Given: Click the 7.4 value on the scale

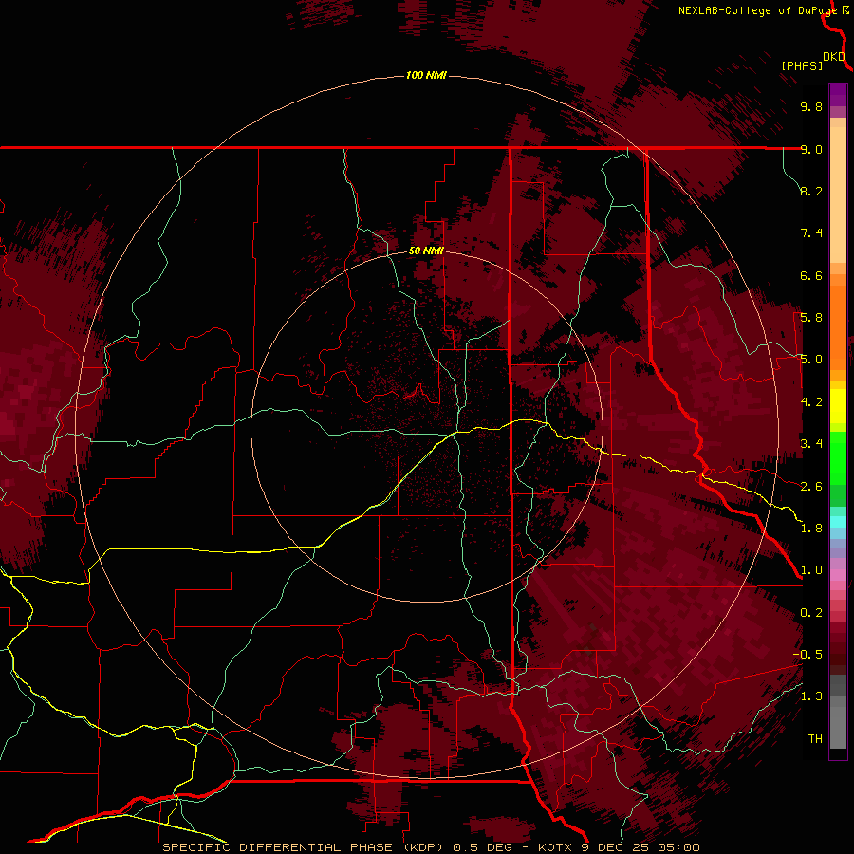Looking at the screenshot, I should [811, 233].
